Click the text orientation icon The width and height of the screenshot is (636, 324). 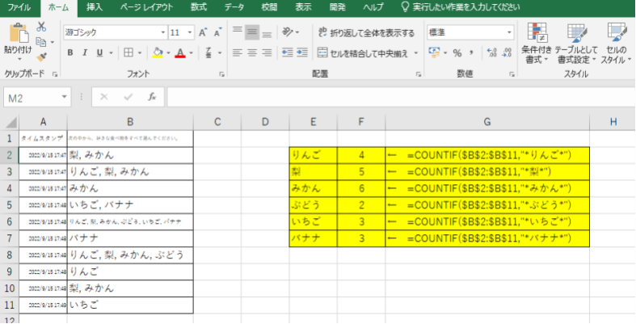tap(288, 32)
